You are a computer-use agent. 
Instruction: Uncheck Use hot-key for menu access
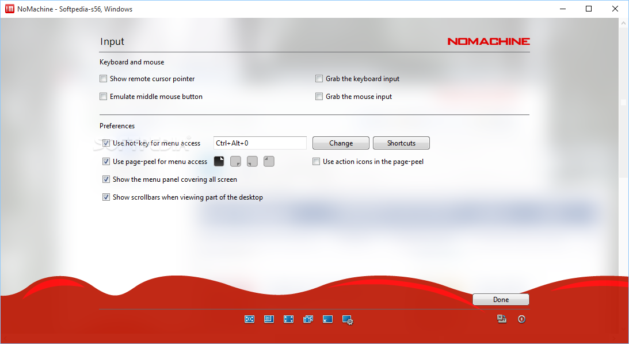click(106, 143)
